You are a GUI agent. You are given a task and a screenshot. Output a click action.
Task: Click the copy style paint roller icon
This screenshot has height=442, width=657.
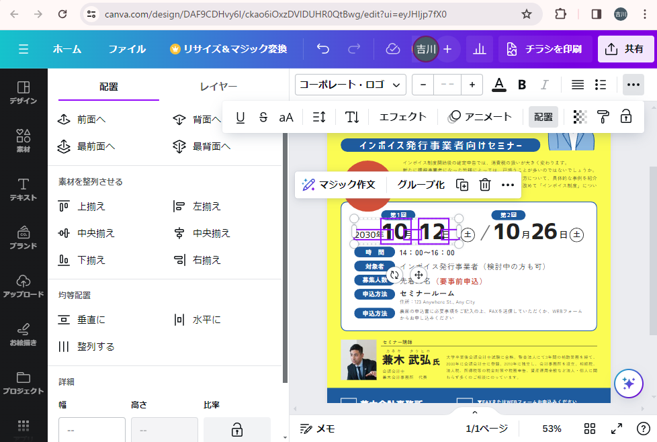click(x=603, y=117)
